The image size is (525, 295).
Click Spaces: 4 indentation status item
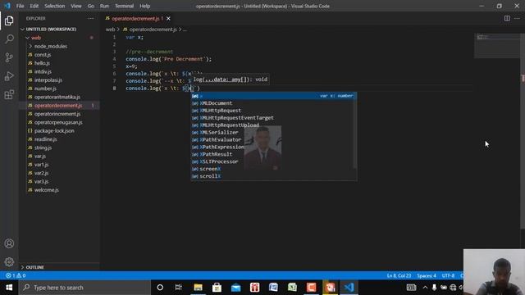click(427, 275)
